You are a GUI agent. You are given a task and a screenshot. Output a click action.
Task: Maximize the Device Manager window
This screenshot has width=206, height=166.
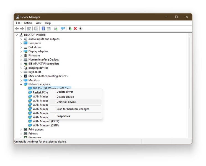point(176,17)
